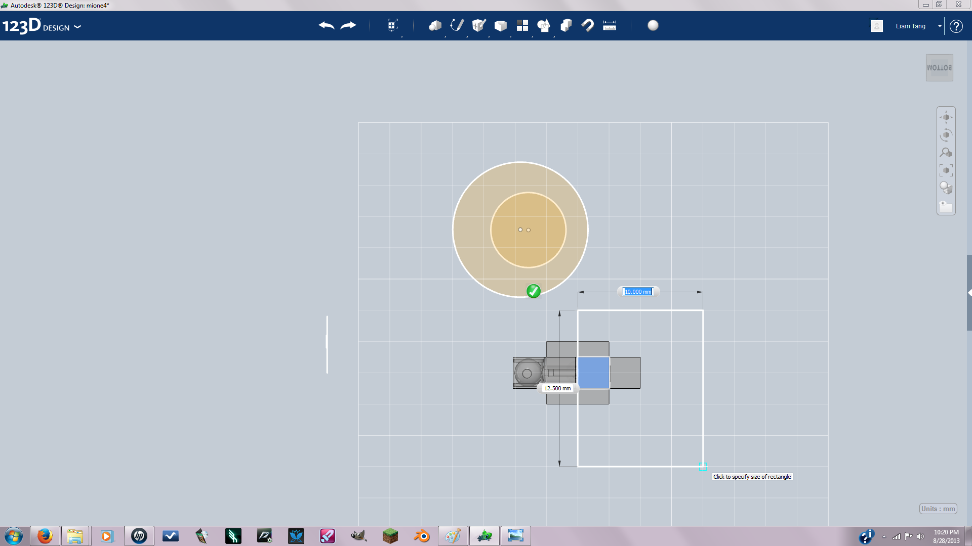
Task: Select the Pan navigation tool
Action: point(946,117)
